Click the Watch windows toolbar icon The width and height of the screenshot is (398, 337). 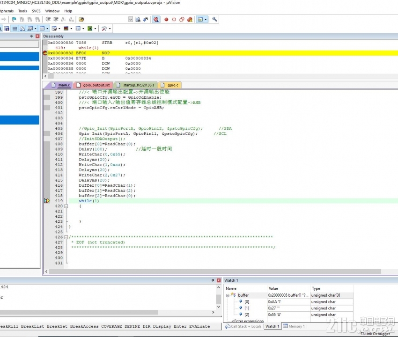click(30, 29)
